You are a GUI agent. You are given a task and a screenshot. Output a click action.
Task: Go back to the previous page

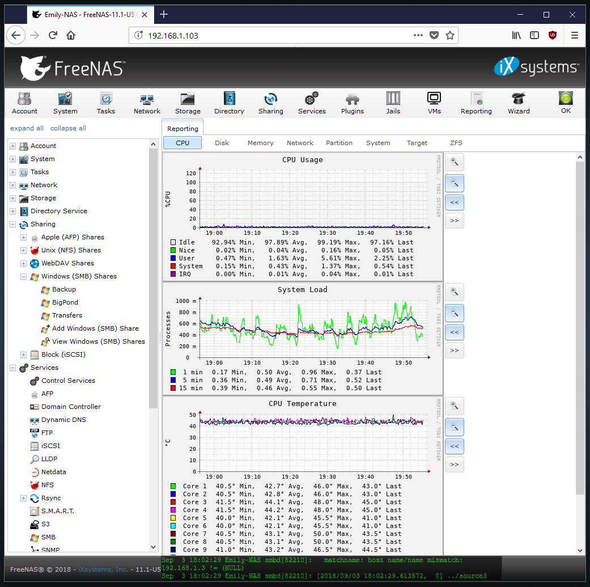pos(16,35)
